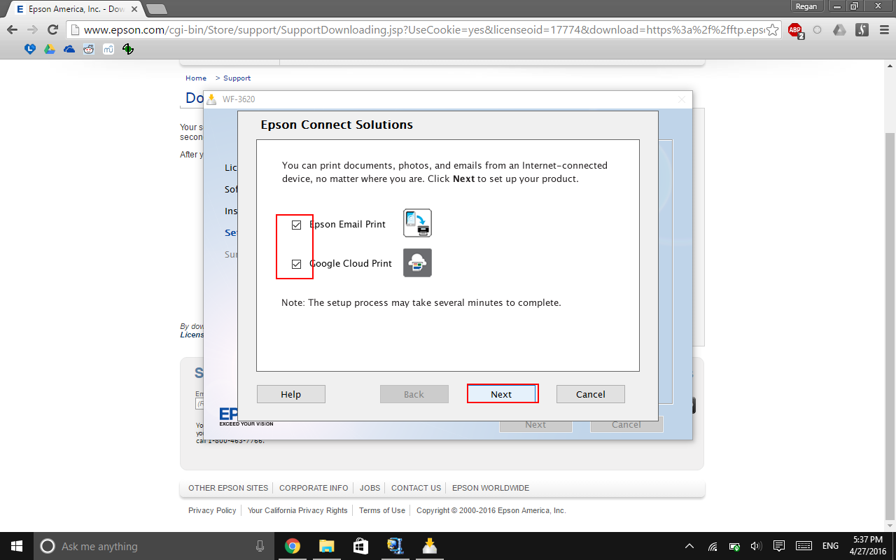The image size is (896, 560).
Task: Open CONTACT US footer link
Action: [x=416, y=488]
